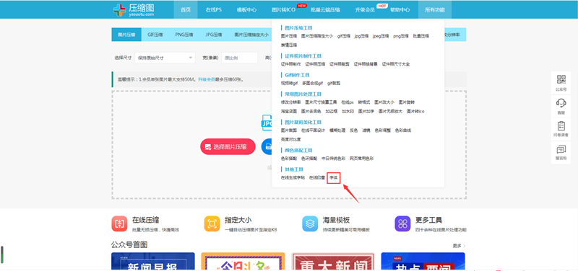Open 批量云端压缩 in the top navigation
Image resolution: width=578 pixels, height=271 pixels.
coord(326,9)
